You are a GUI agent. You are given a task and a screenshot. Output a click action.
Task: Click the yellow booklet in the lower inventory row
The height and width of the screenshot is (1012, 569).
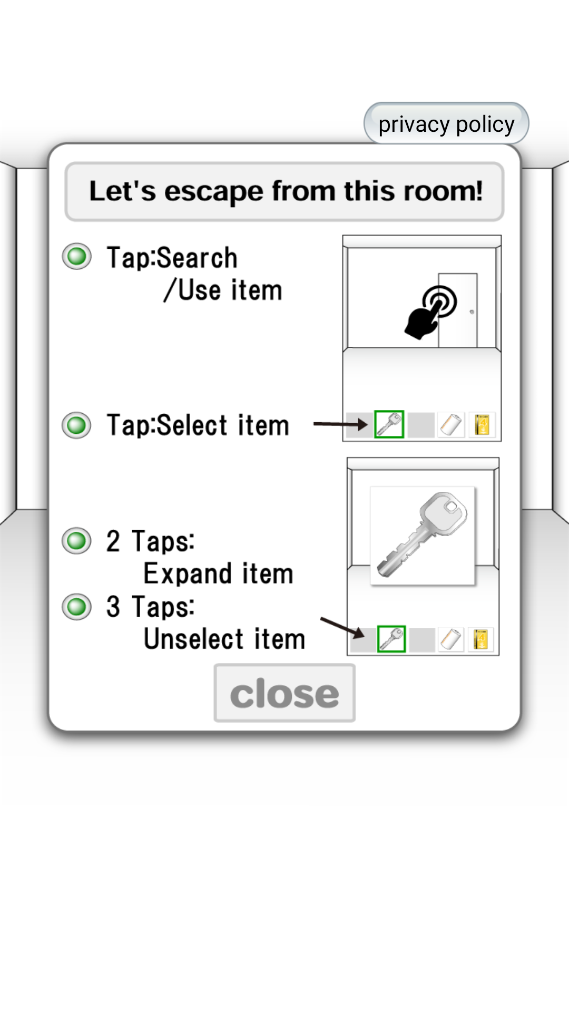point(480,639)
